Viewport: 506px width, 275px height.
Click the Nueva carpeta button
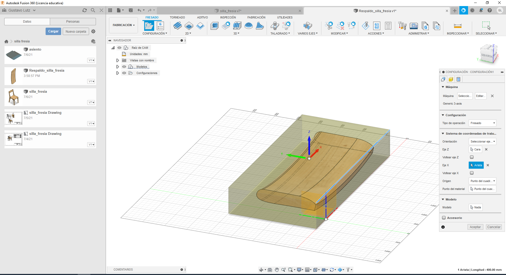(x=76, y=31)
